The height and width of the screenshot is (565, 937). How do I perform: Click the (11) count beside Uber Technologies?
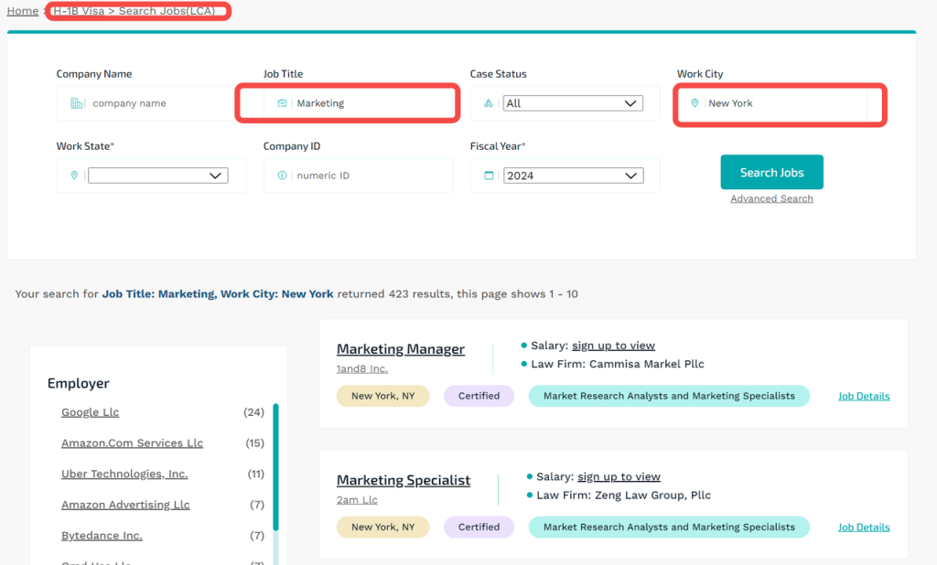256,474
